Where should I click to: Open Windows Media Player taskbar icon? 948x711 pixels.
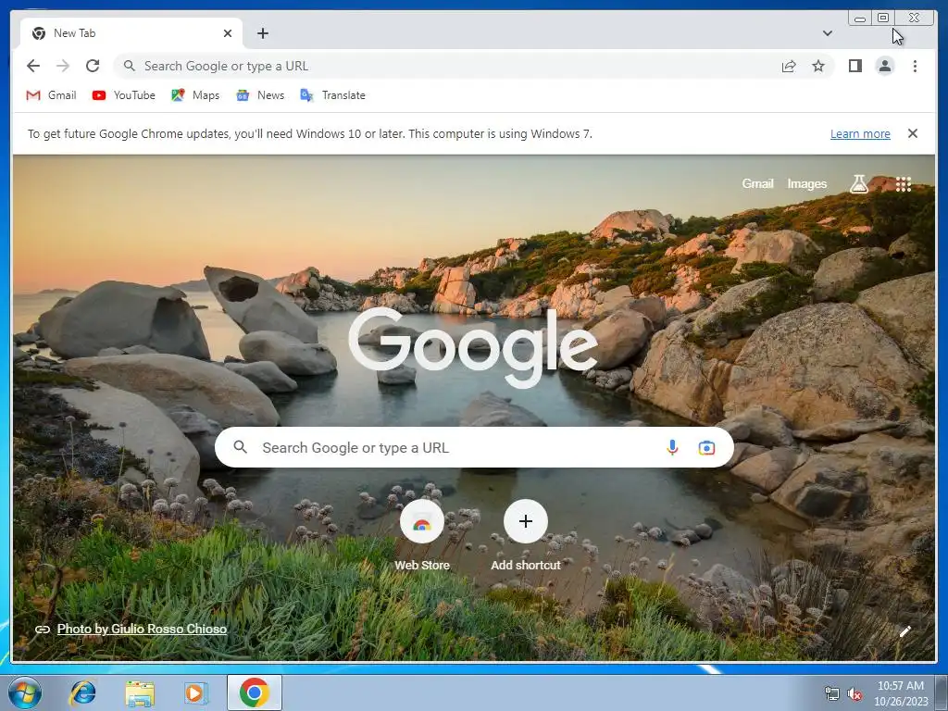(194, 692)
